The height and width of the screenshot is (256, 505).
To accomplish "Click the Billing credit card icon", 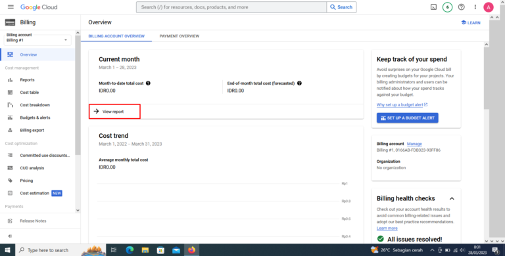I will (x=10, y=22).
